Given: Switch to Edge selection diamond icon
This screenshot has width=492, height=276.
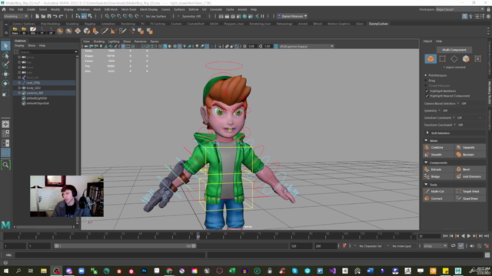Looking at the screenshot, I should point(454,58).
